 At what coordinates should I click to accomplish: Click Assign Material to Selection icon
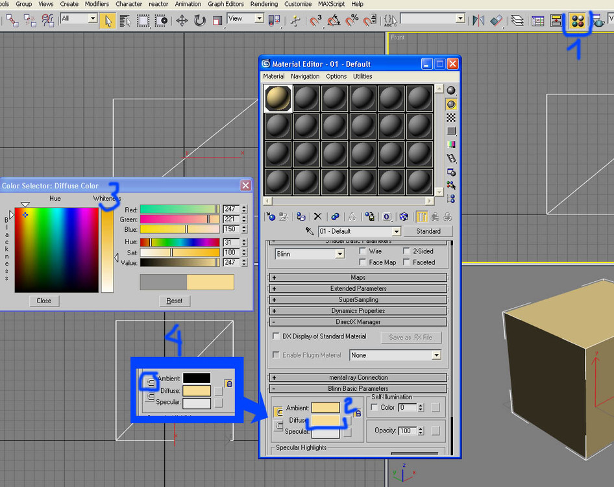[301, 217]
